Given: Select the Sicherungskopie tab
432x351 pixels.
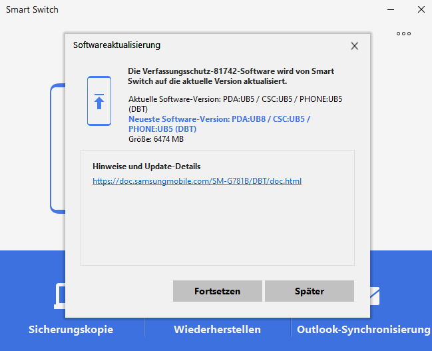Looking at the screenshot, I should coord(71,330).
